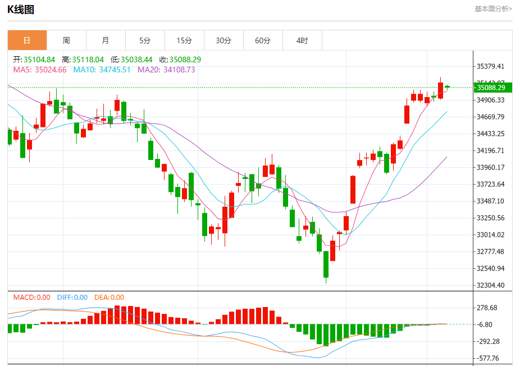Open the 基本面分析> link
Screen dimensions: 520x366
coord(493,9)
